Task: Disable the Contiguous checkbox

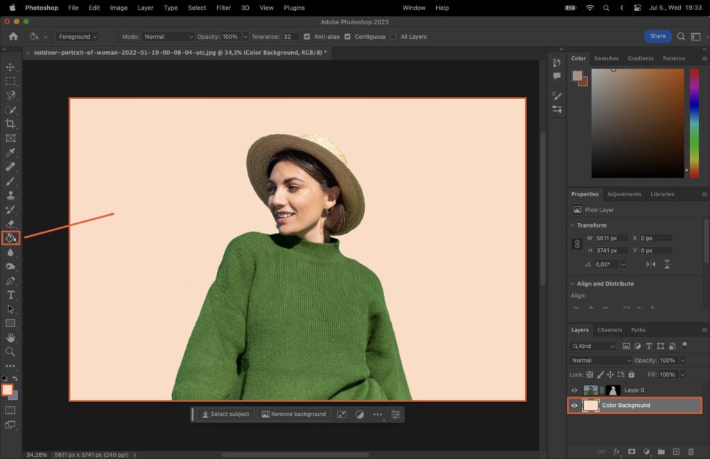Action: [x=348, y=36]
